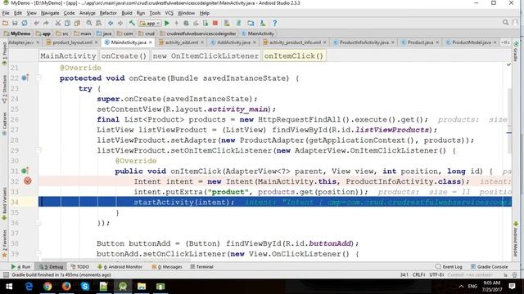Click the Search Everywhere magnifier icon
524x294 pixels.
pyautogui.click(x=505, y=23)
